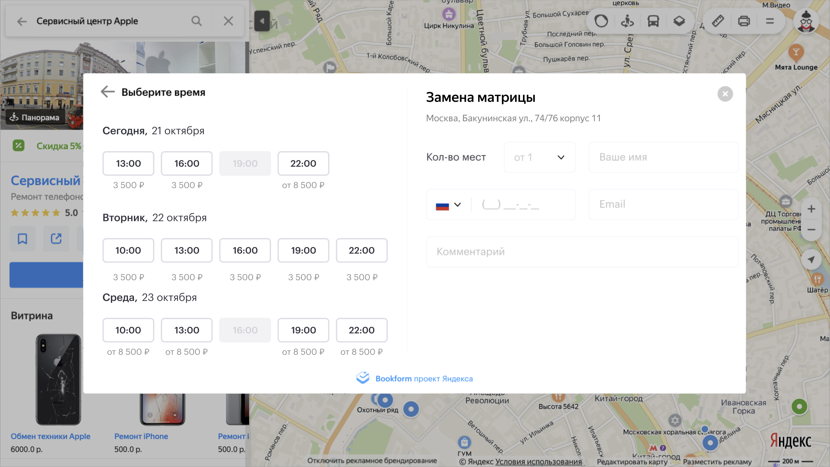The height and width of the screenshot is (467, 830).
Task: Toggle traffic layer icon on the map
Action: (601, 21)
